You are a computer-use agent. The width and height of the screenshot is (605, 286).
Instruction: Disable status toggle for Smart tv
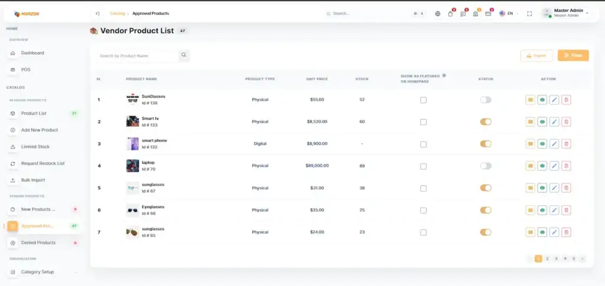pos(486,121)
